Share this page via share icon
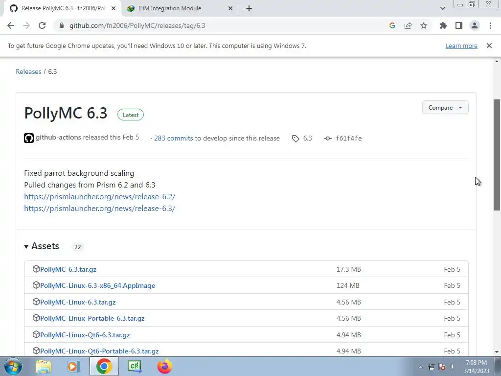 pos(408,25)
